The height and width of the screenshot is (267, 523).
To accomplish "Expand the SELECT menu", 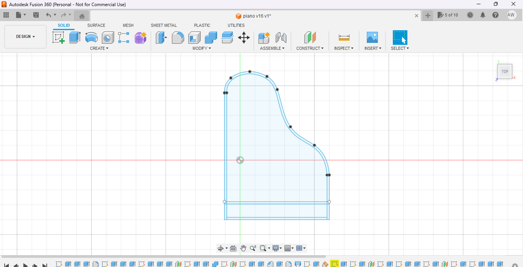I will pyautogui.click(x=400, y=48).
